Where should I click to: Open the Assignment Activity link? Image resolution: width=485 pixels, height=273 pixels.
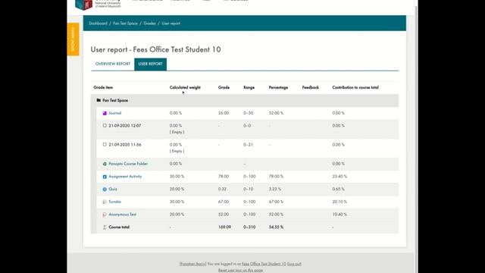click(x=125, y=177)
